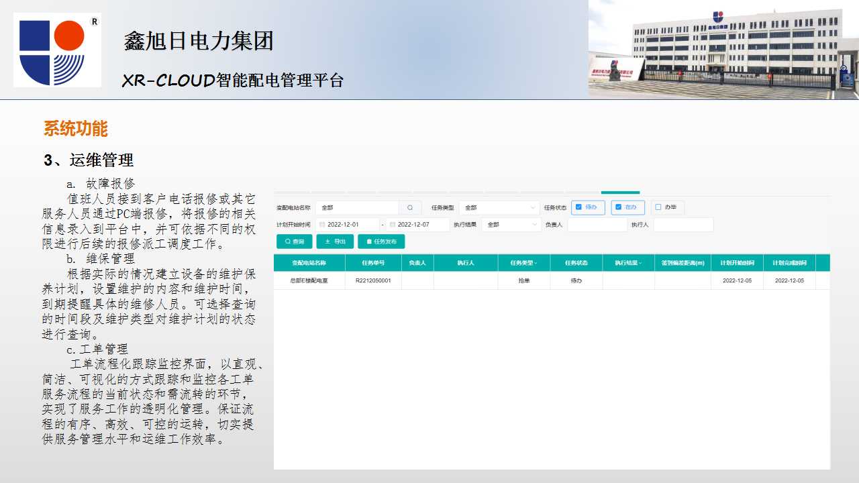Click the 鑫旭日 company logo
Image resolution: width=859 pixels, height=483 pixels.
[58, 50]
